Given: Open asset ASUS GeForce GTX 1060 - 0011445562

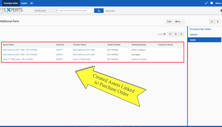Looking at the screenshot, I should coord(20,50).
